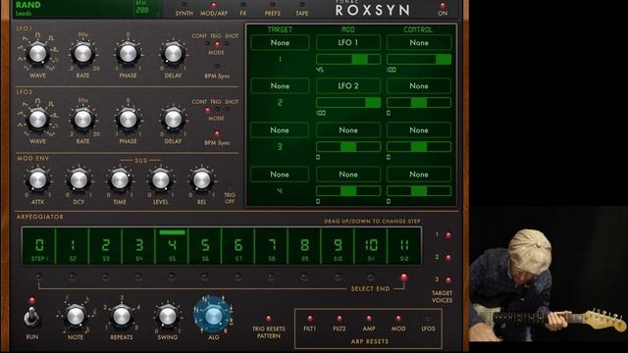Image resolution: width=628 pixels, height=353 pixels.
Task: Toggle FILT1 arp reset
Action: pyautogui.click(x=310, y=319)
